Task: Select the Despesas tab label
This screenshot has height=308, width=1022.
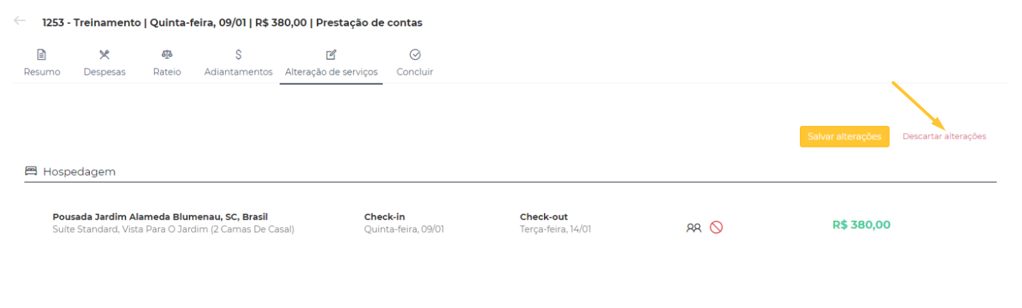Action: tap(104, 72)
